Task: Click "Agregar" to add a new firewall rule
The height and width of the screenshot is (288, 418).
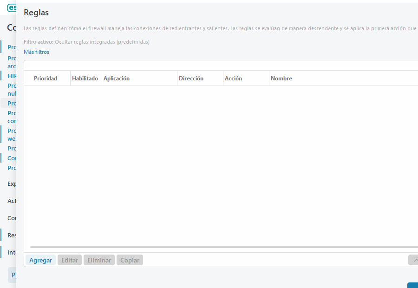Action: coord(40,260)
